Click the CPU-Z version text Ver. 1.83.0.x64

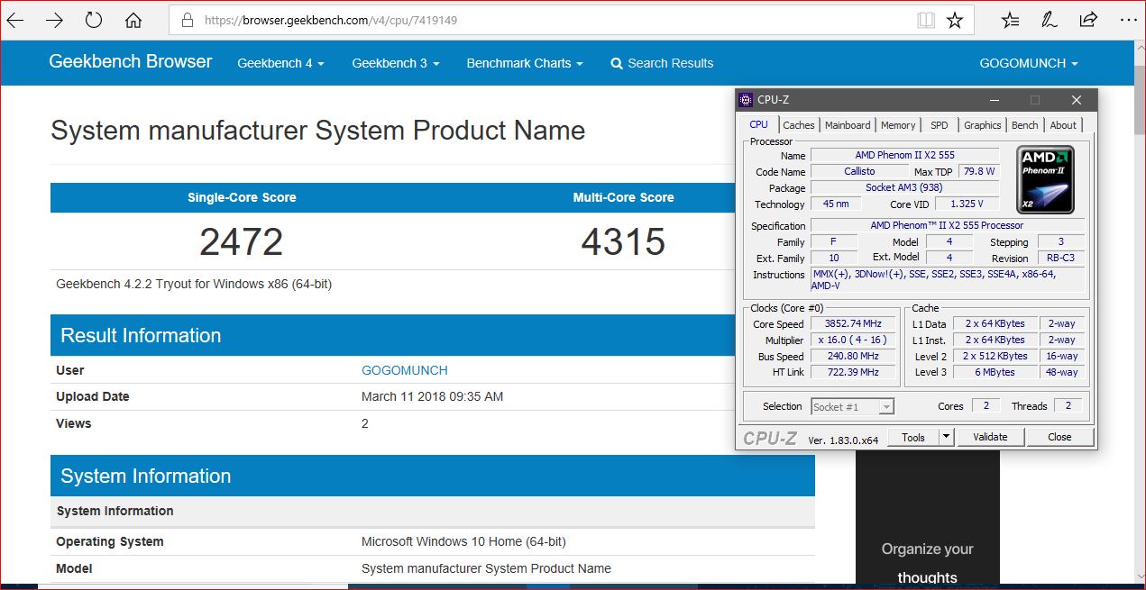pyautogui.click(x=843, y=440)
